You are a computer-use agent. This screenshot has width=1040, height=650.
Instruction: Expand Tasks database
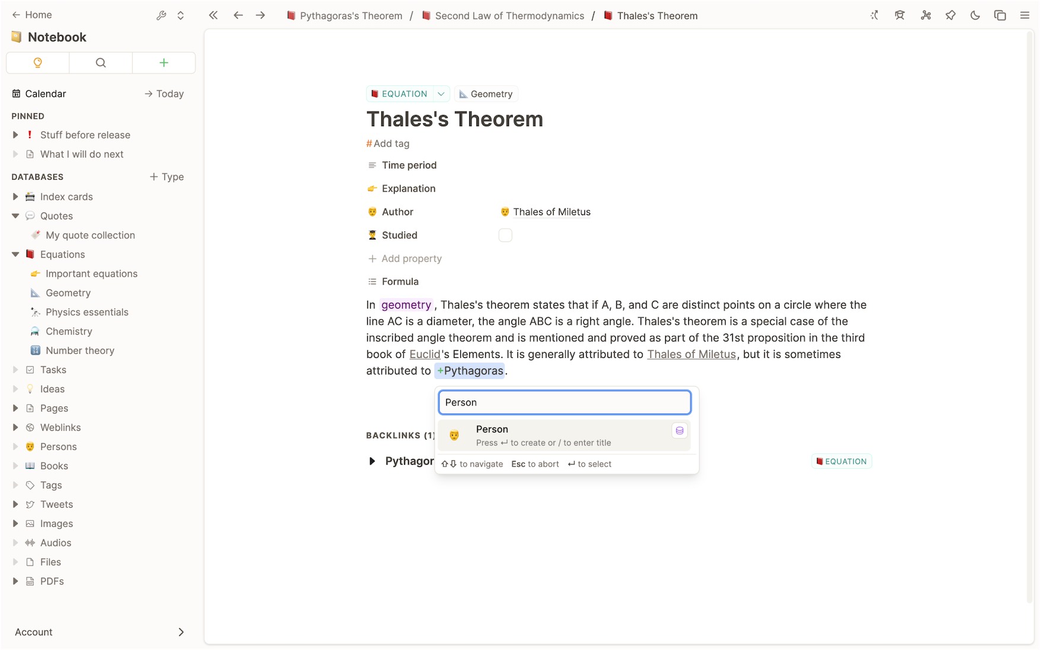pyautogui.click(x=15, y=370)
